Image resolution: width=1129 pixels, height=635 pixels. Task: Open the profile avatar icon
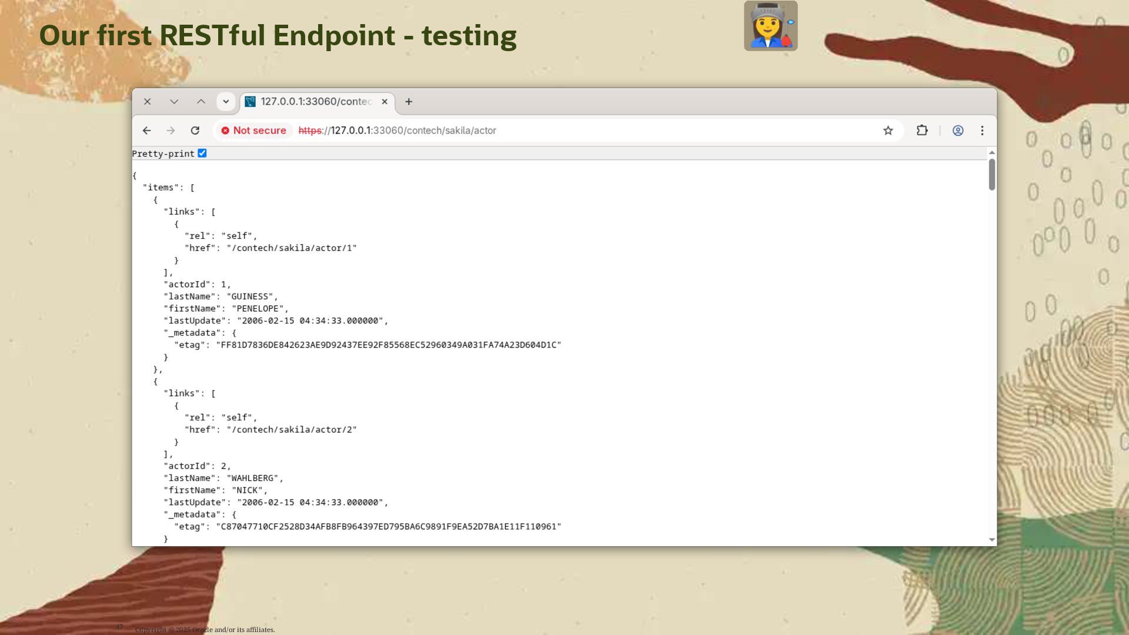point(958,131)
